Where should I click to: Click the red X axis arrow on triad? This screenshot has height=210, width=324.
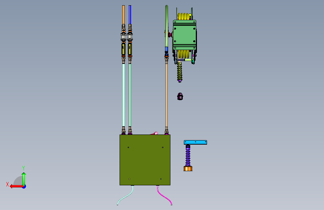[x=16, y=186]
